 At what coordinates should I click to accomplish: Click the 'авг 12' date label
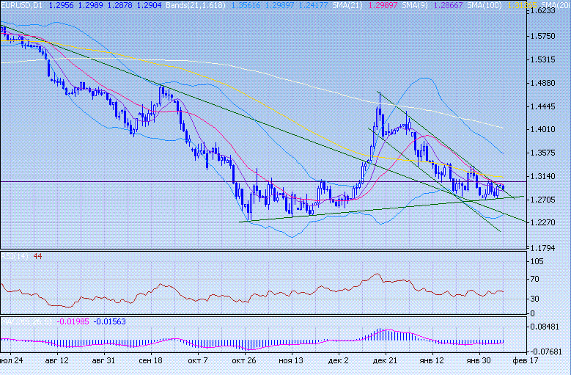pos(56,361)
